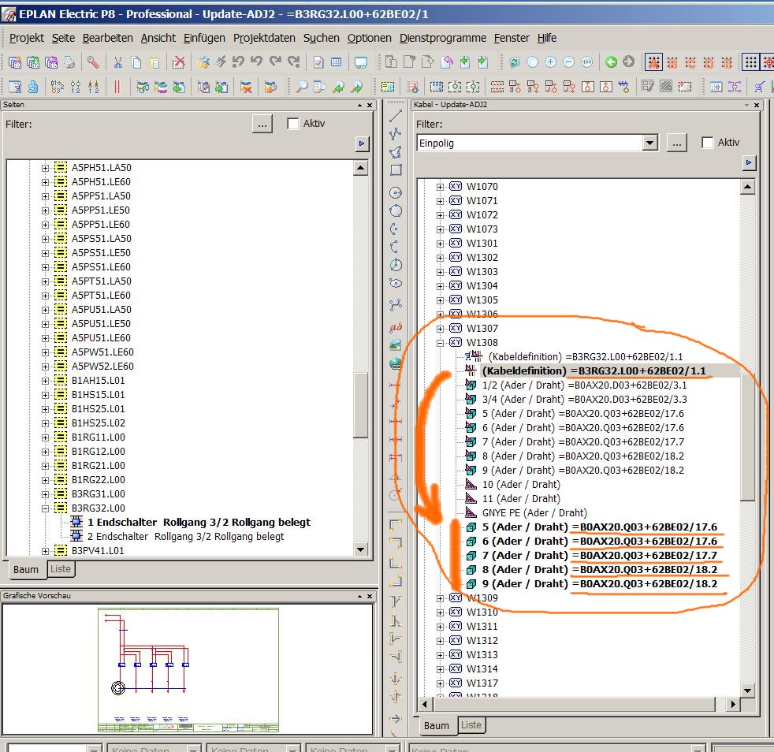Open the Einpolig filter dropdown
Image resolution: width=774 pixels, height=752 pixels.
click(650, 143)
